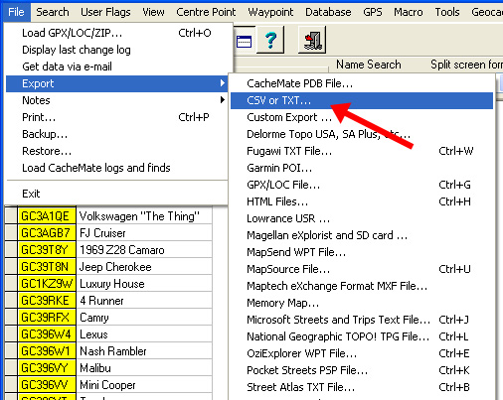Open the GPS menu
Screen dimensions: 503x400
[373, 12]
